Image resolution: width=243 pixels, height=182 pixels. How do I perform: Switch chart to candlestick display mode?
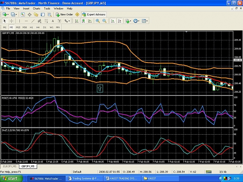tap(83, 21)
